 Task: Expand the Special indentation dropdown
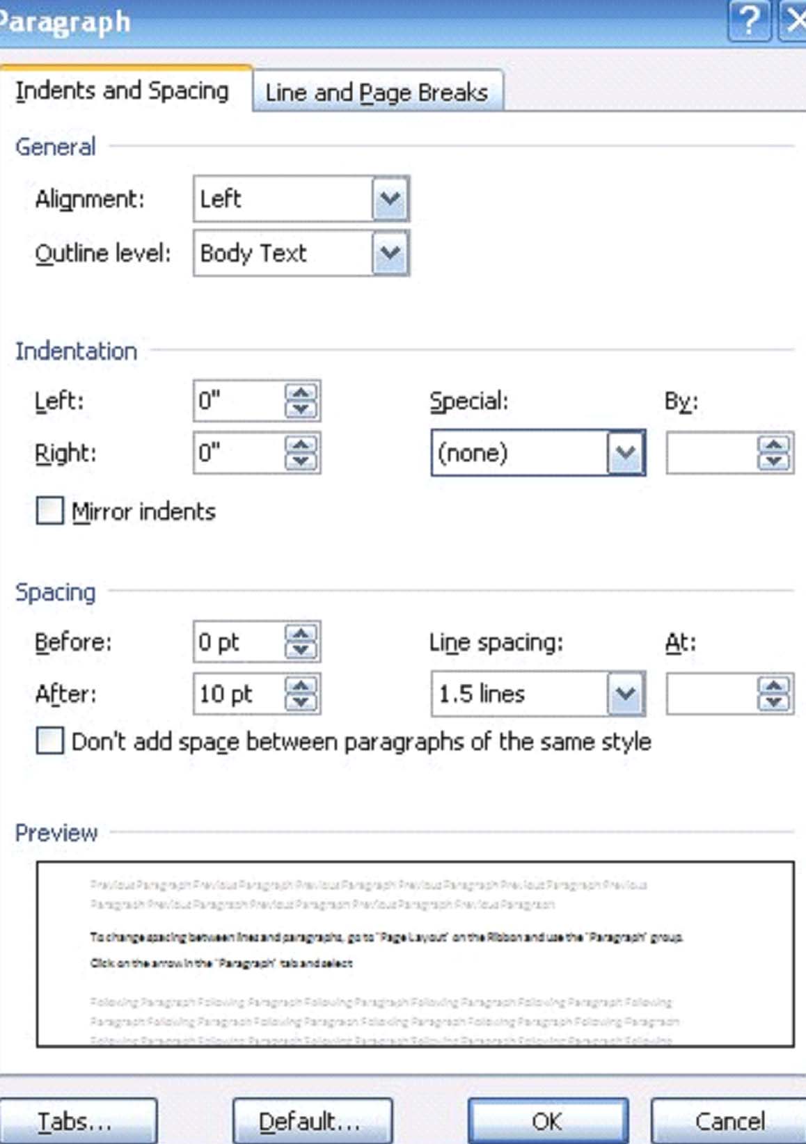pos(626,453)
